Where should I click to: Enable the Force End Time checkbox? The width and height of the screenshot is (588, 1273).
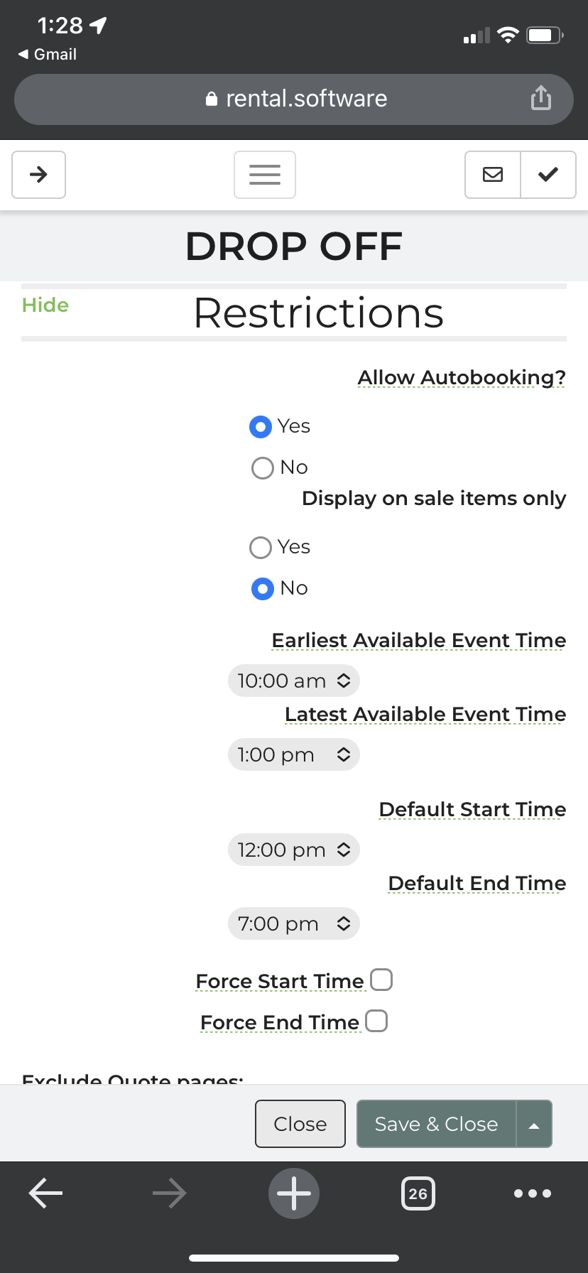click(376, 1021)
